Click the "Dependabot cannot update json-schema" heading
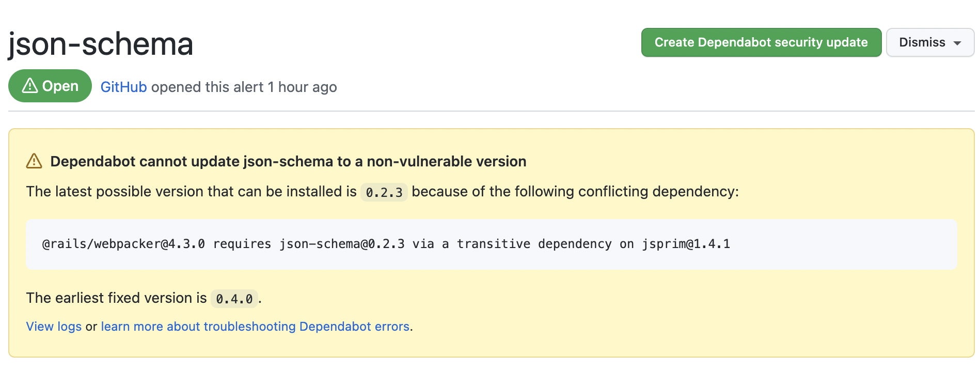 point(288,161)
